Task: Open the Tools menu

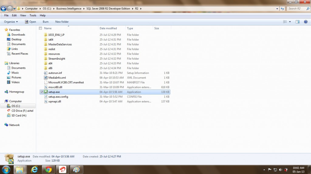Action: click(33, 15)
